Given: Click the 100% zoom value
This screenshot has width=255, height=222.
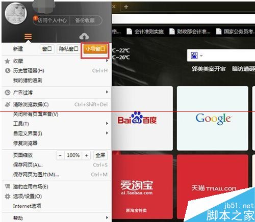Looking at the screenshot, I should (73, 155).
